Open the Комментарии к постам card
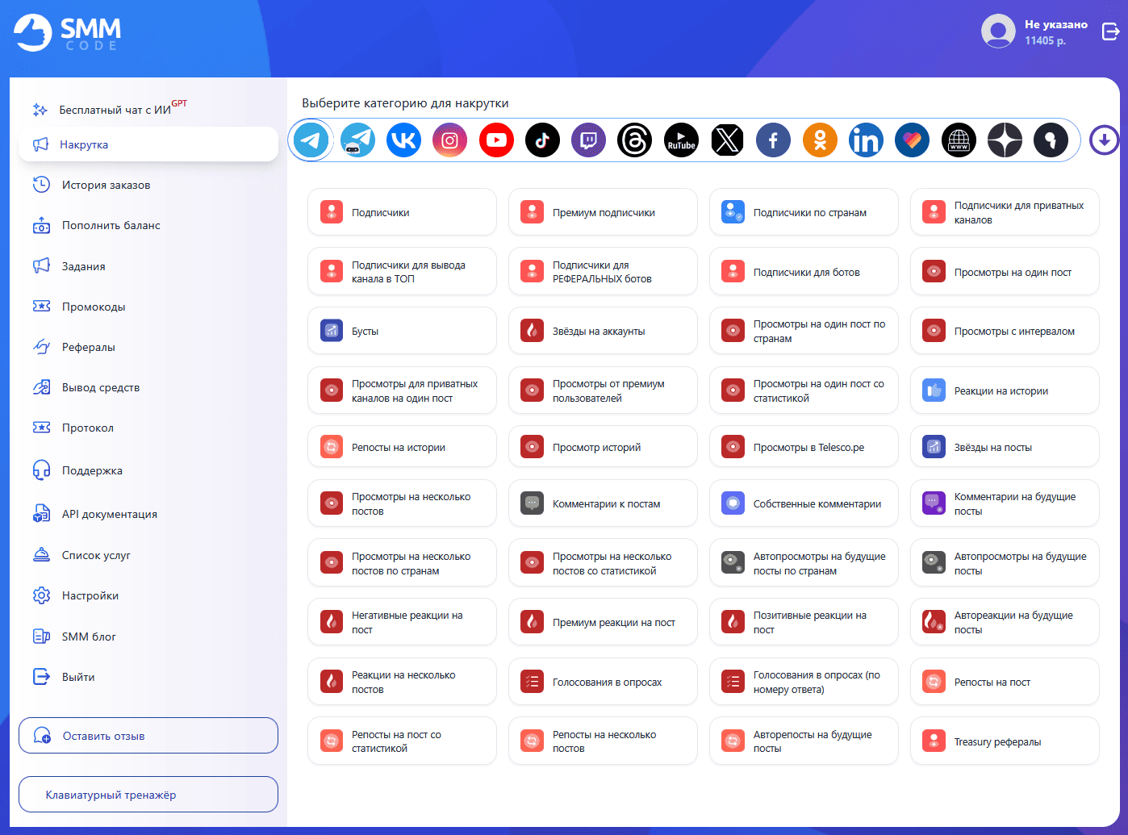Image resolution: width=1128 pixels, height=835 pixels. (x=603, y=503)
